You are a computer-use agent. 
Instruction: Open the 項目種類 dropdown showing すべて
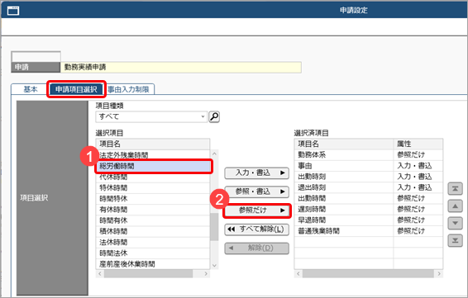tap(151, 117)
